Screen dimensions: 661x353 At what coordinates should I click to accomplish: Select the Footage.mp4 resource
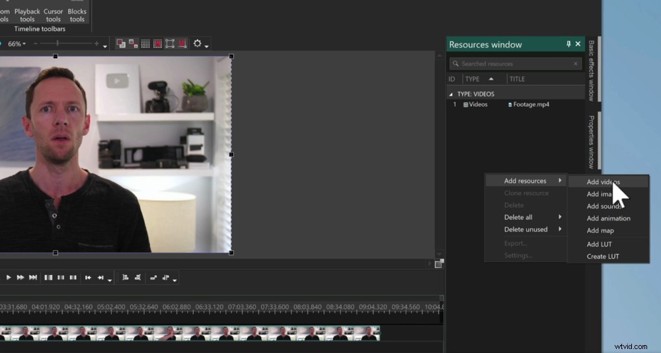pyautogui.click(x=529, y=104)
